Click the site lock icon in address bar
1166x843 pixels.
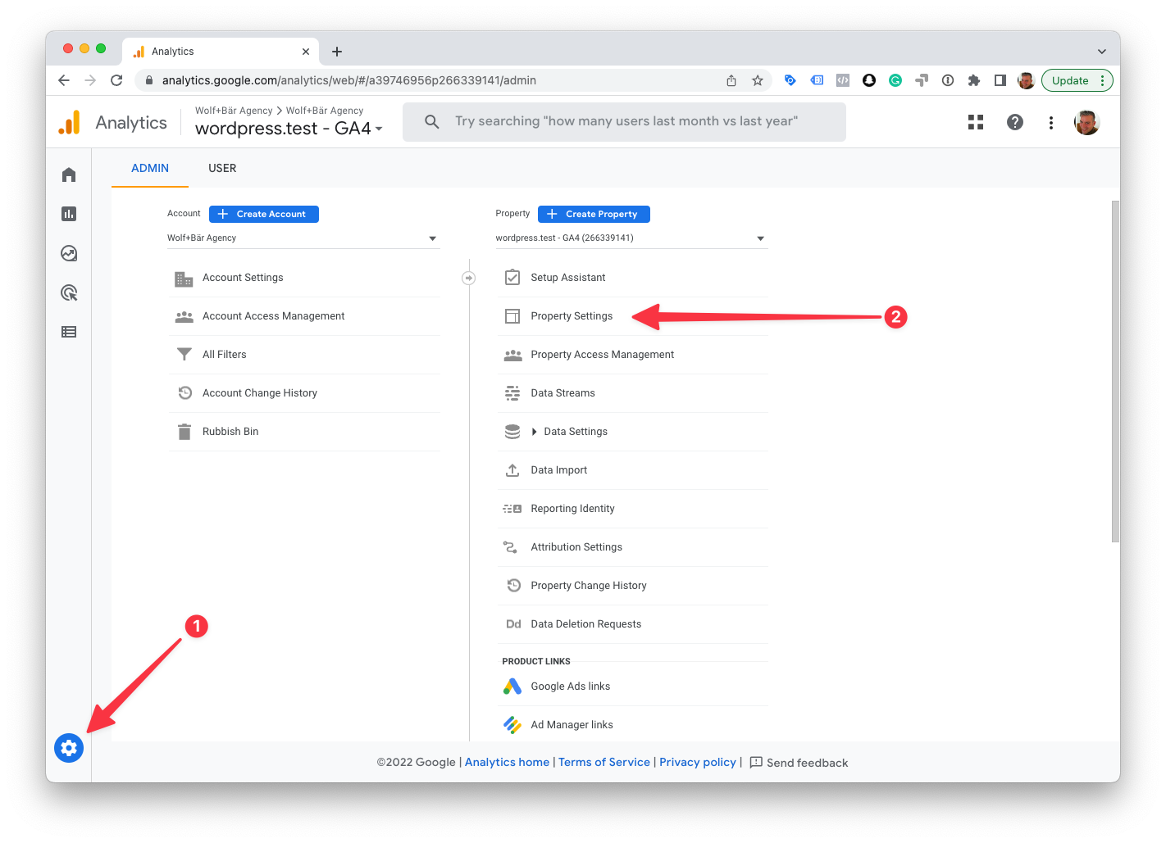(x=149, y=80)
